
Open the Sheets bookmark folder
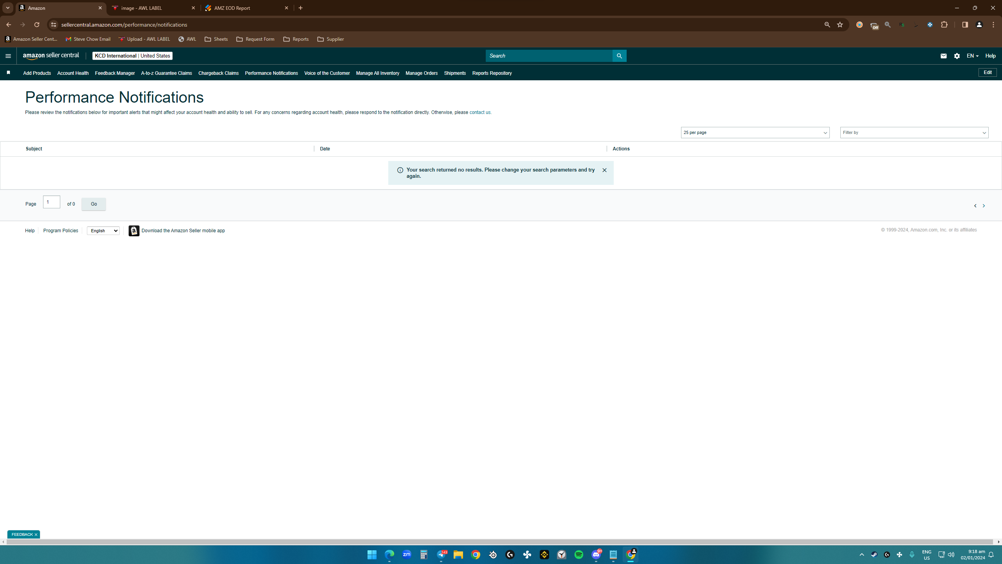(216, 39)
